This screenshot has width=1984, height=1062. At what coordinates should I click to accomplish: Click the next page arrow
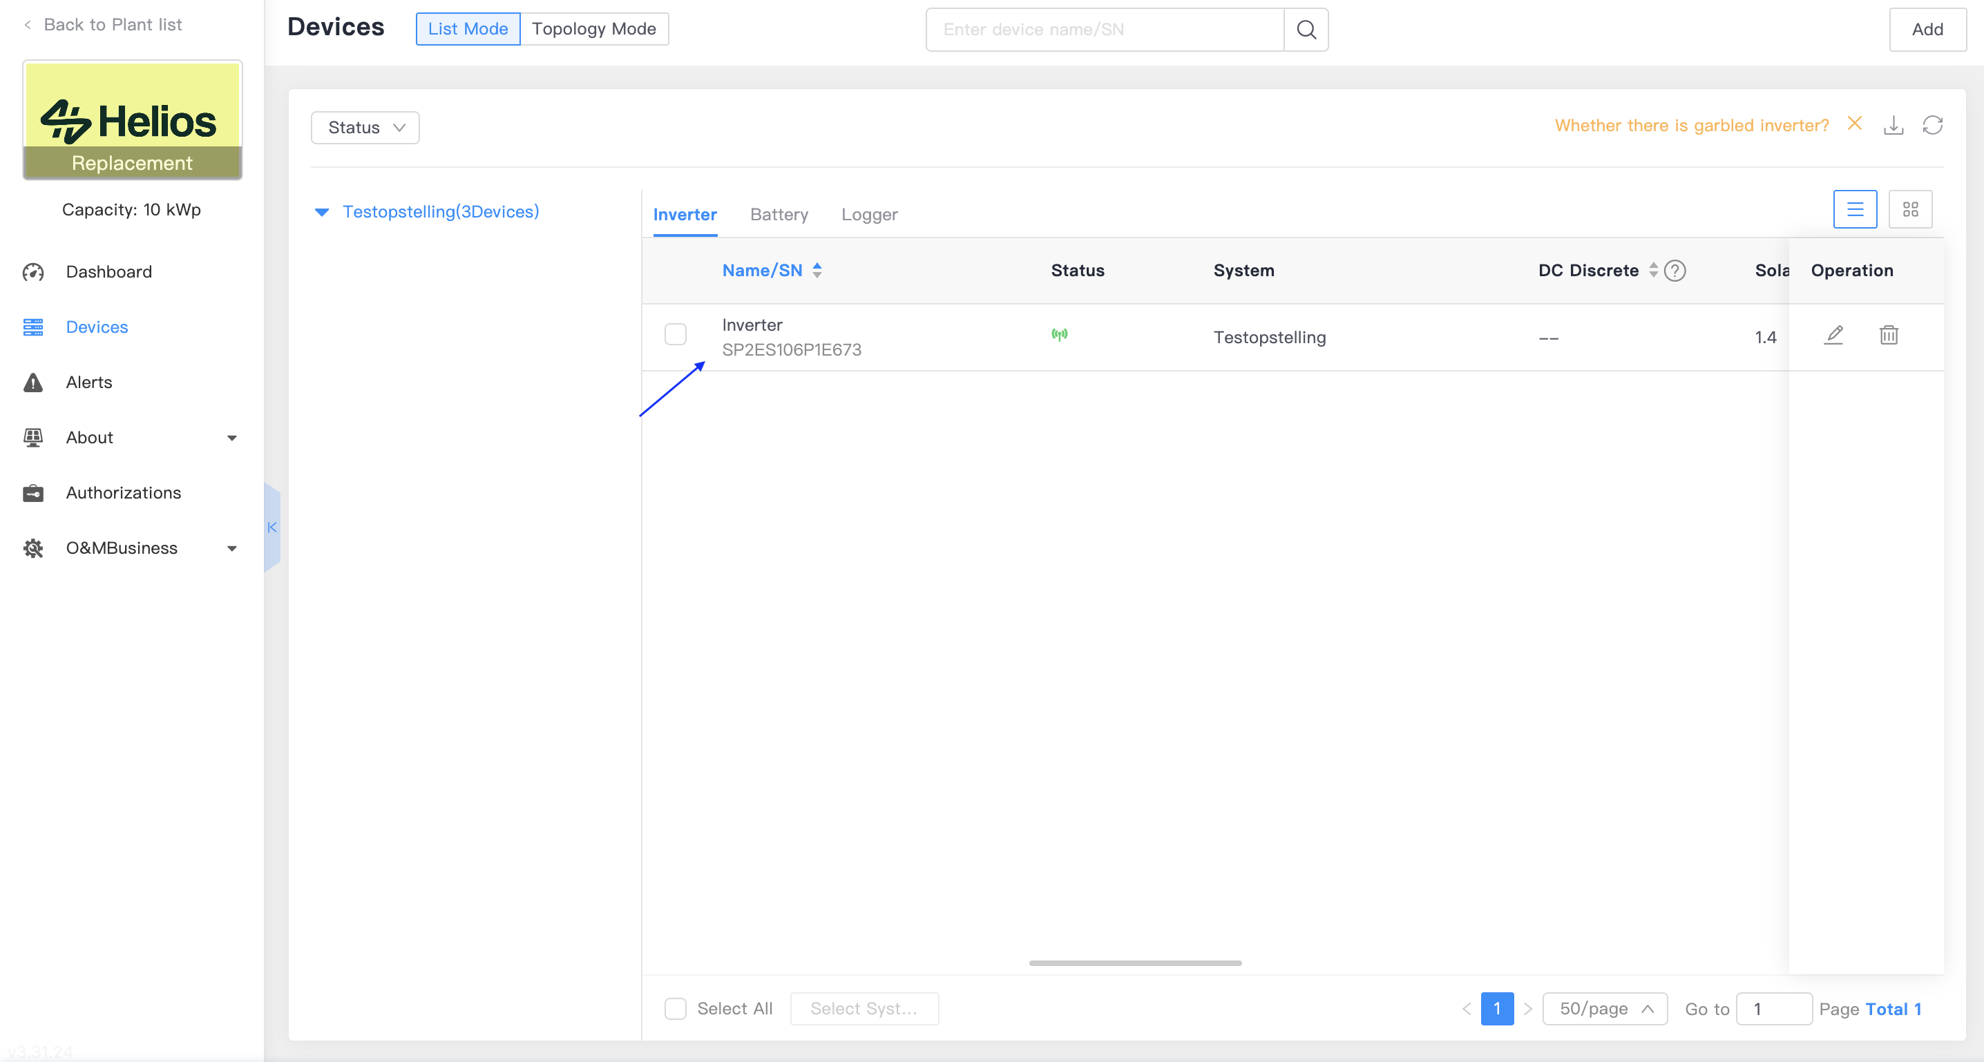tap(1527, 1009)
